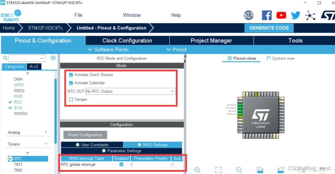Expand the Pinout menu
The width and height of the screenshot is (335, 174).
coord(177,50)
